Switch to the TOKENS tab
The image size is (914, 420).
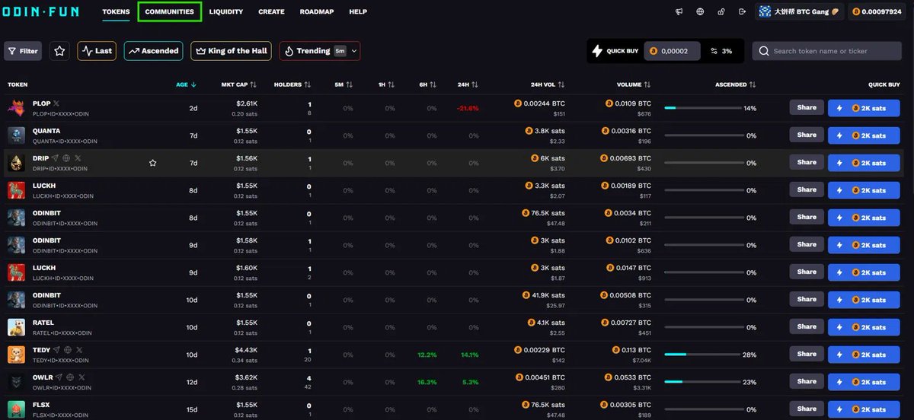coord(116,12)
